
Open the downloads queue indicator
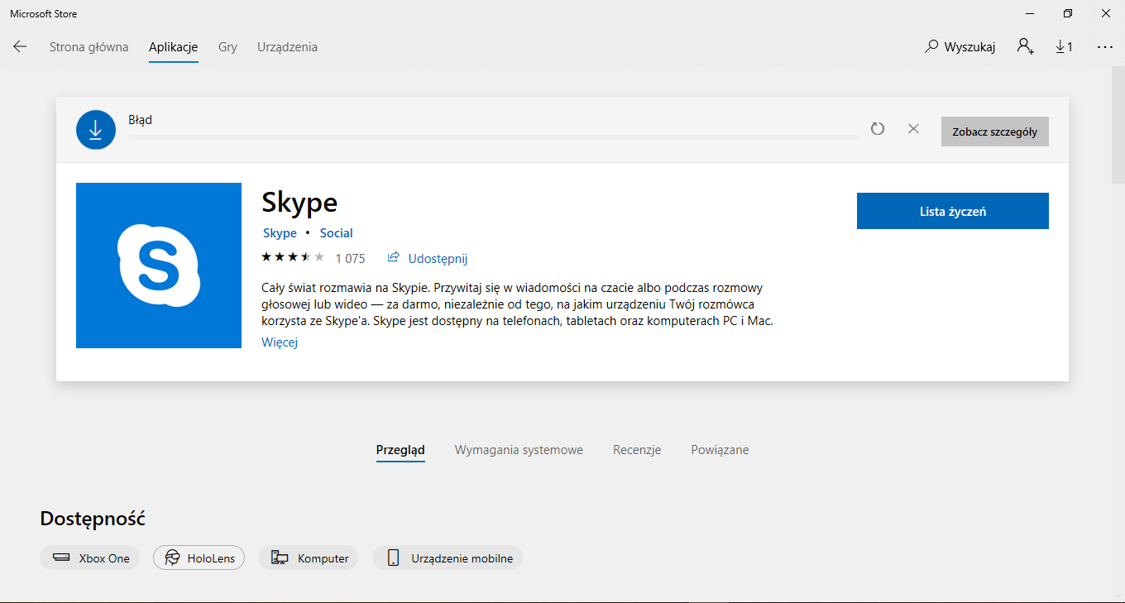(1064, 47)
